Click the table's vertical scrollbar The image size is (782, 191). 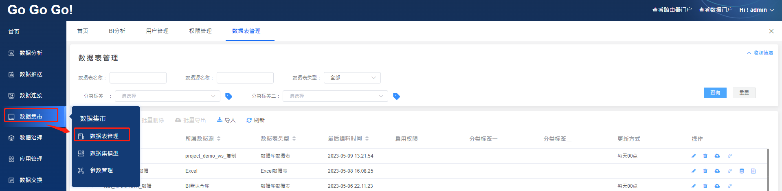tap(768, 169)
